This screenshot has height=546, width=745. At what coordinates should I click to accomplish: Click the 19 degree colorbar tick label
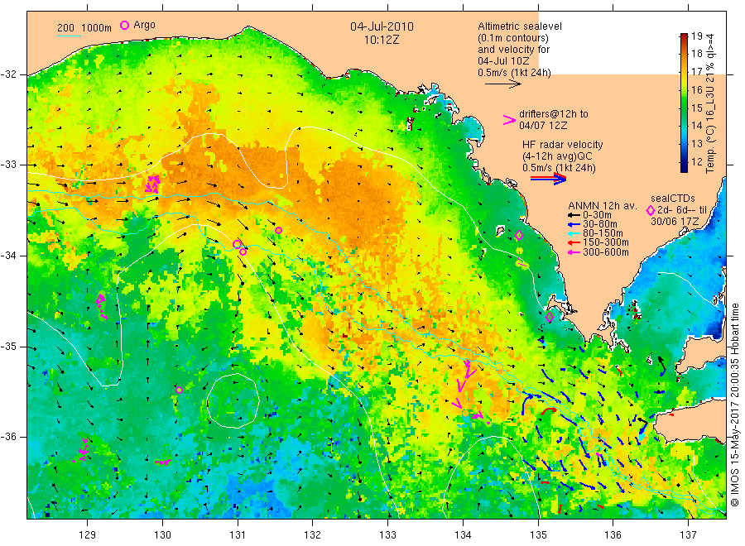[x=696, y=36]
